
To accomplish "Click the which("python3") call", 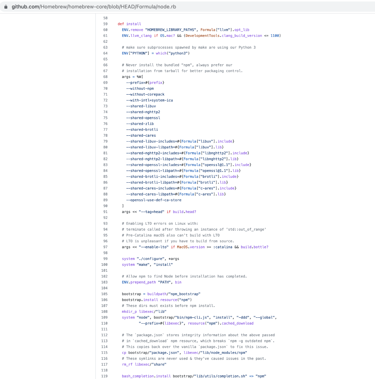I will coord(173,53).
